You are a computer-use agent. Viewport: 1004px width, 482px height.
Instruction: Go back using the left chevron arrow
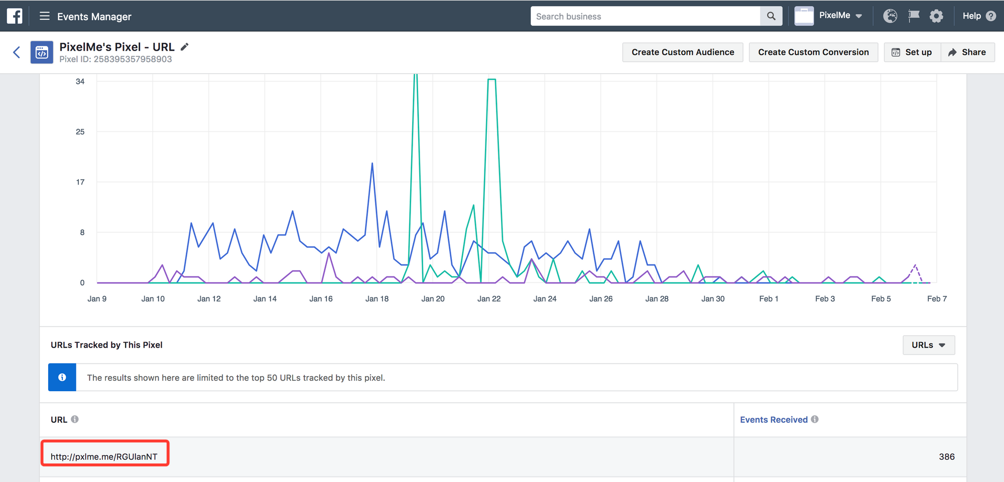click(x=17, y=52)
